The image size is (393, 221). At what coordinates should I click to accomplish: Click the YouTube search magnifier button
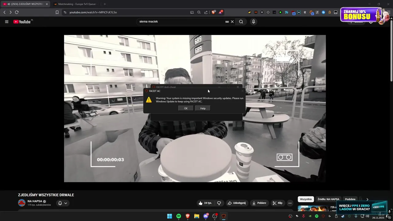241,22
